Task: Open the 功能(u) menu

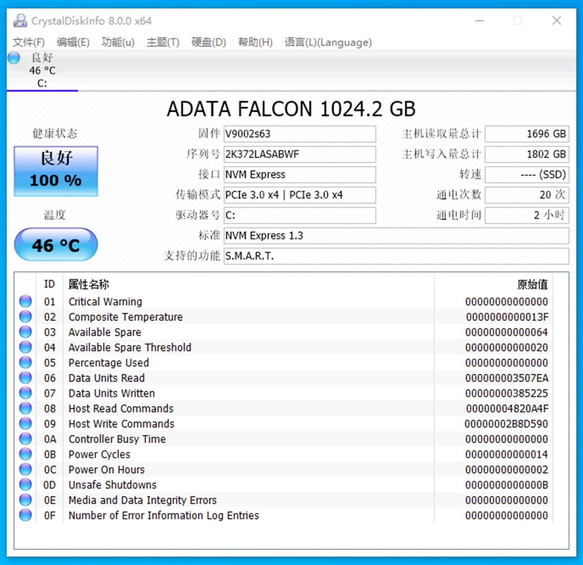Action: (x=118, y=42)
